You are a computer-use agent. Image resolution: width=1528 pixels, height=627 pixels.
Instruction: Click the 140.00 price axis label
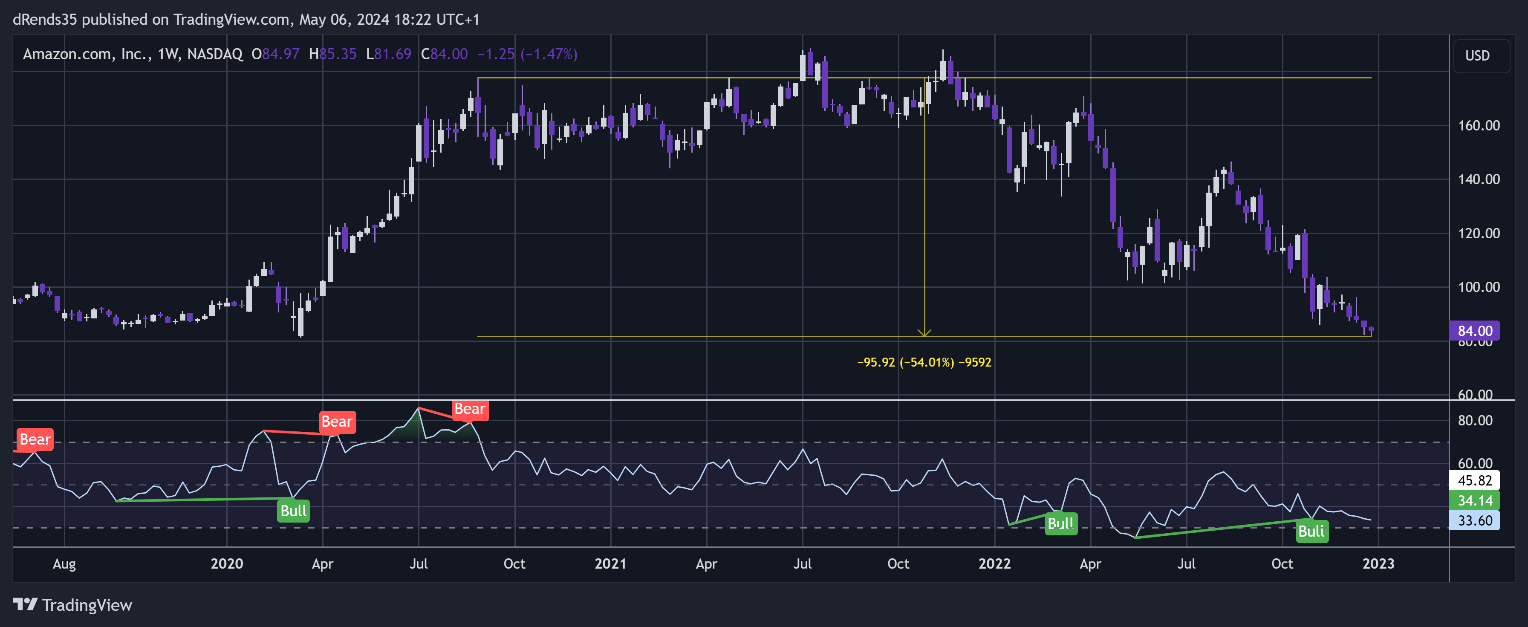pos(1479,179)
